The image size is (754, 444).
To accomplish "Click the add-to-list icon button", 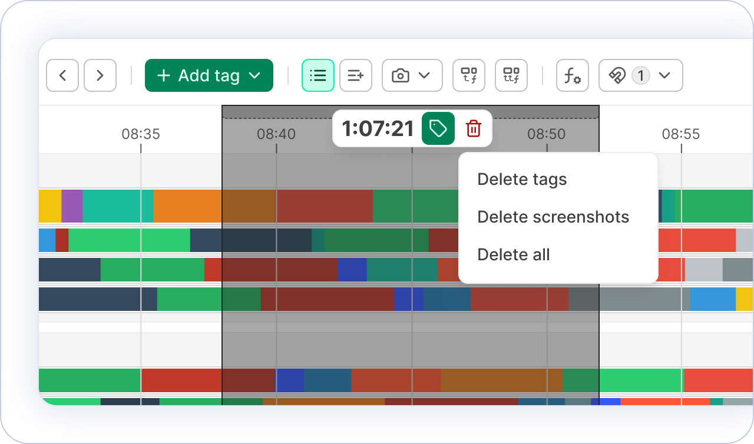I will coord(356,75).
